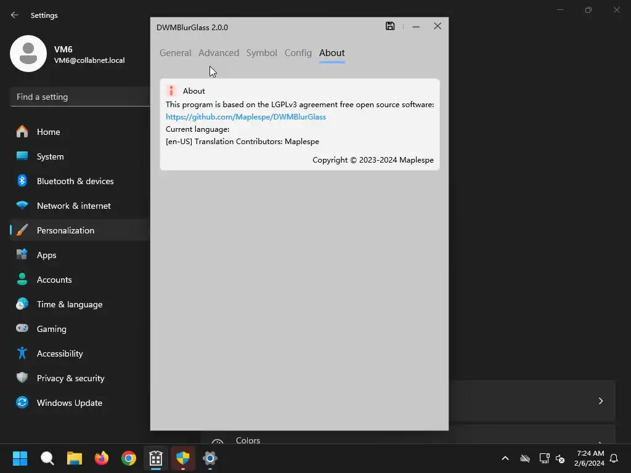The height and width of the screenshot is (473, 631).
Task: Open the General tab in DWMBlurGlass
Action: pos(175,53)
